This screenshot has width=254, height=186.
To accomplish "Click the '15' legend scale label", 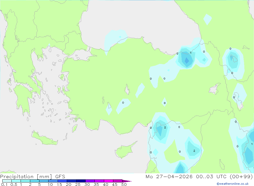I will coord(59,184).
